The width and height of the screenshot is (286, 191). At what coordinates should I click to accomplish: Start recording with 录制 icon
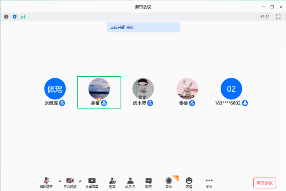click(x=169, y=183)
